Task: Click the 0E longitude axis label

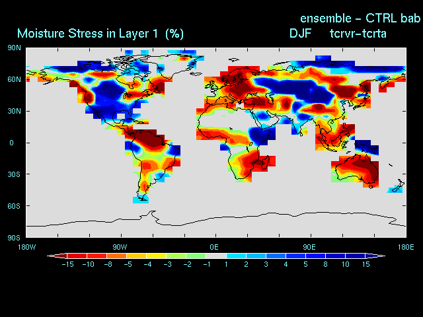Action: (x=215, y=247)
